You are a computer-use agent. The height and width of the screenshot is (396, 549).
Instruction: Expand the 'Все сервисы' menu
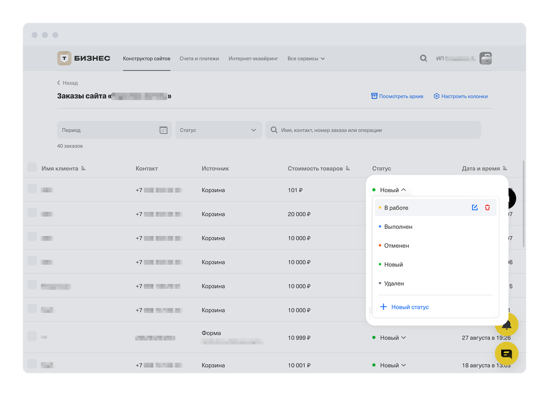(x=306, y=59)
